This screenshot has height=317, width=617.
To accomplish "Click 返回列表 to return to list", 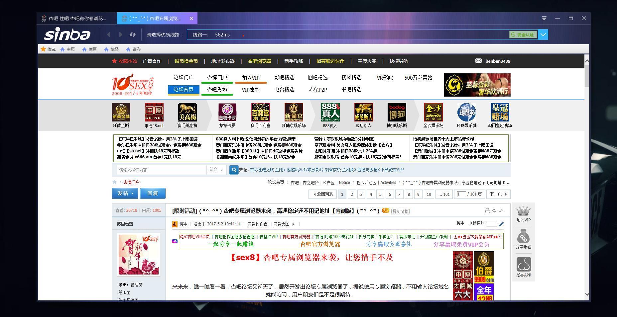I will coord(323,194).
